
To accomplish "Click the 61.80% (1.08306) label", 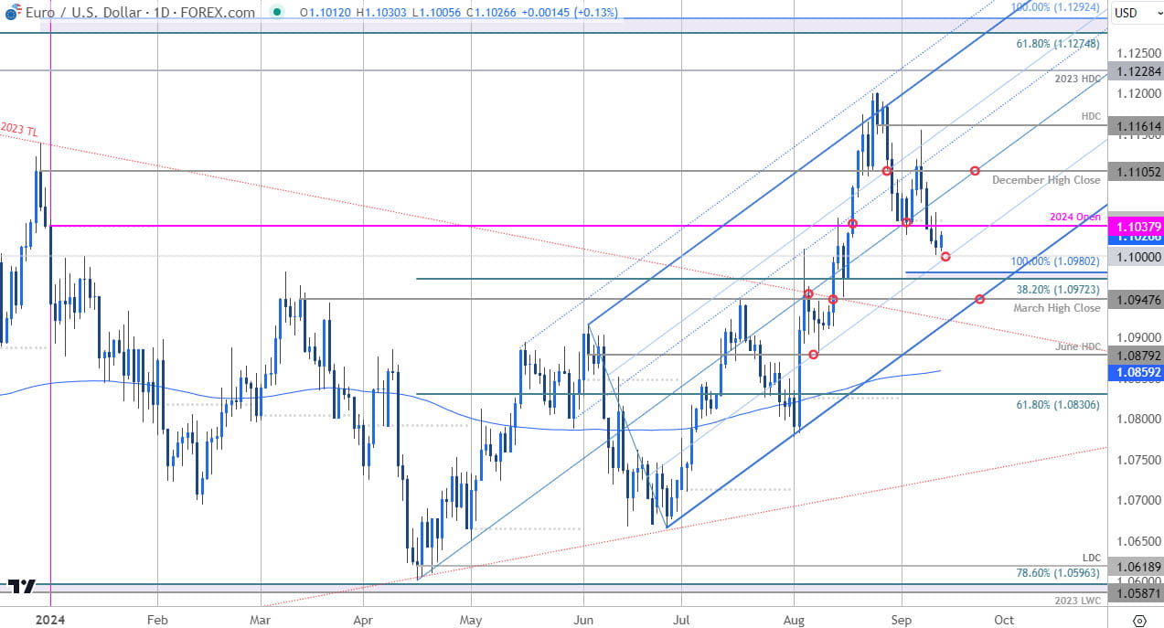I will (x=1058, y=403).
